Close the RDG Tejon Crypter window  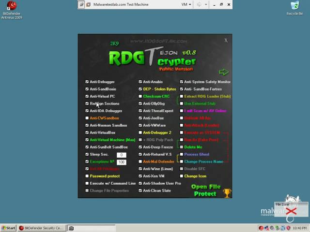click(226, 41)
